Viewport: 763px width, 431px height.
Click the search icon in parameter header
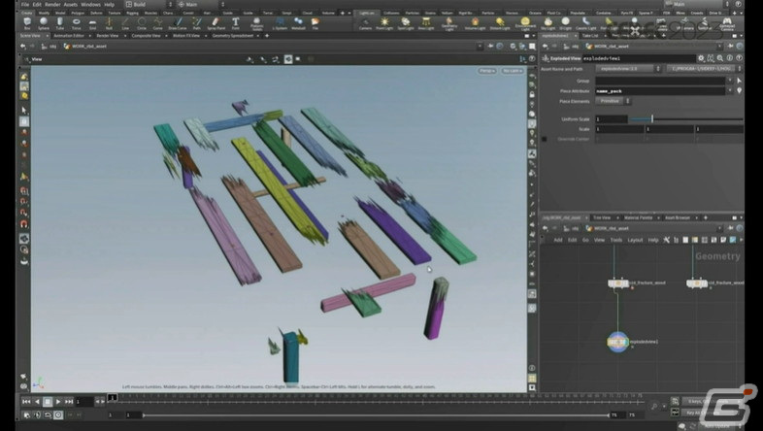pyautogui.click(x=720, y=58)
